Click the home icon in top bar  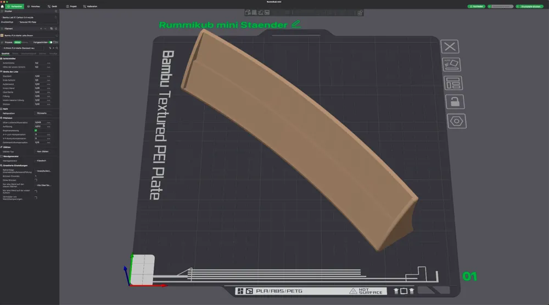[2, 6]
